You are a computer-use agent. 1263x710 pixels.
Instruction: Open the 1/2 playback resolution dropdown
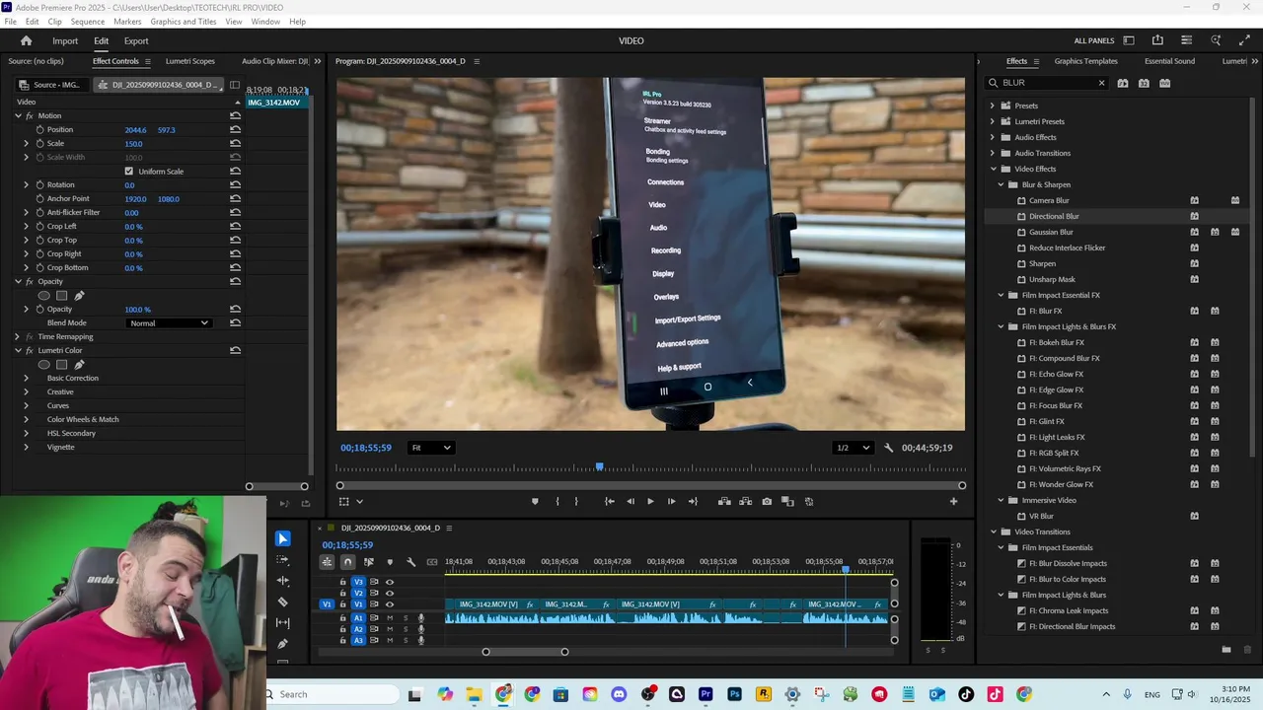pyautogui.click(x=854, y=448)
